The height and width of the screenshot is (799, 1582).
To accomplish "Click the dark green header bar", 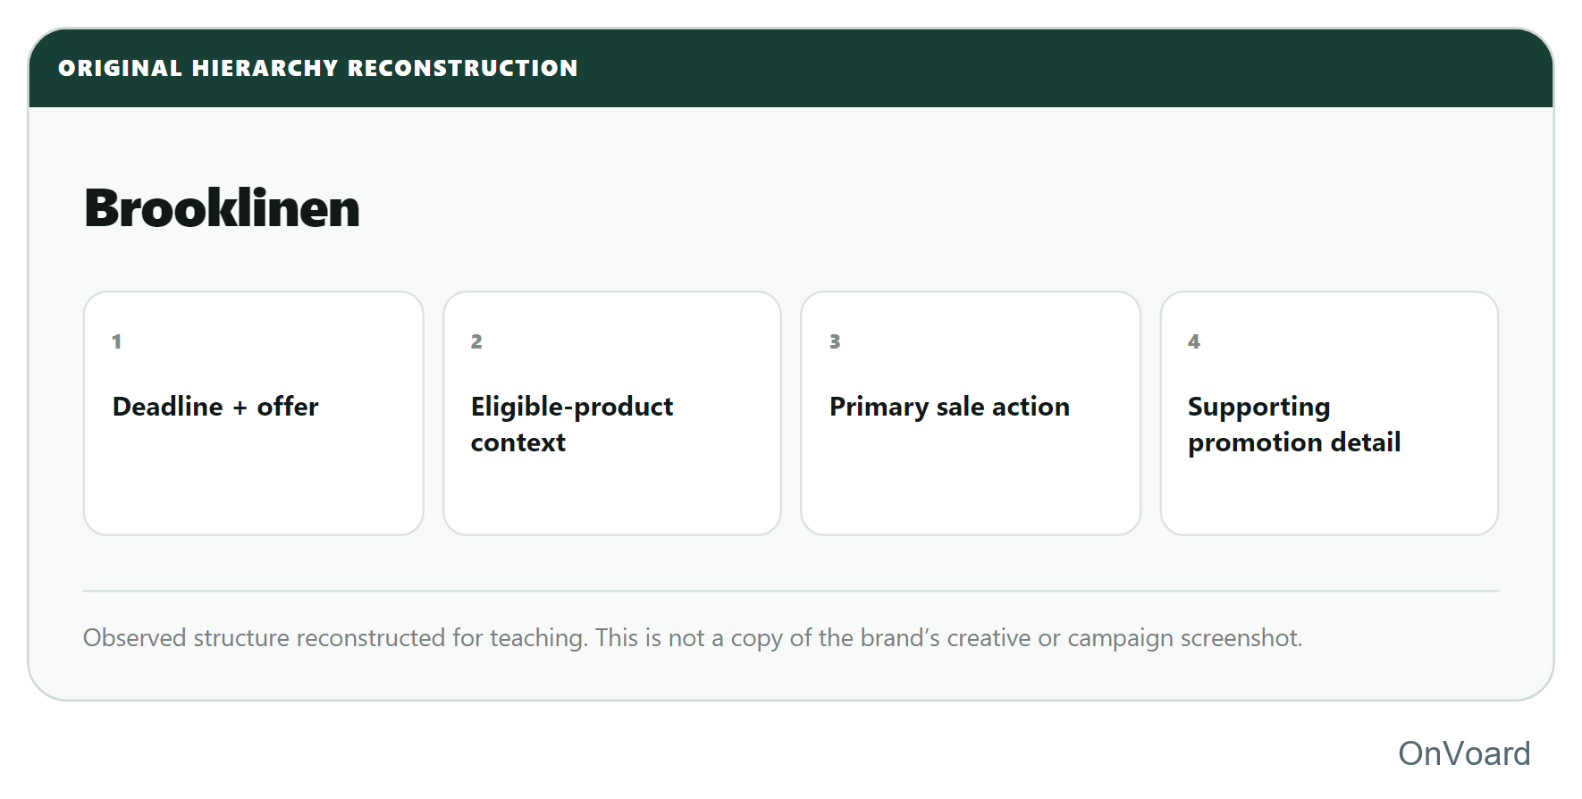I will (791, 68).
